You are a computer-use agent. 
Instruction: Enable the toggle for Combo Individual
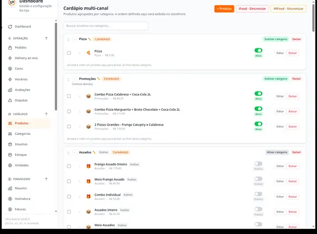click(x=258, y=194)
